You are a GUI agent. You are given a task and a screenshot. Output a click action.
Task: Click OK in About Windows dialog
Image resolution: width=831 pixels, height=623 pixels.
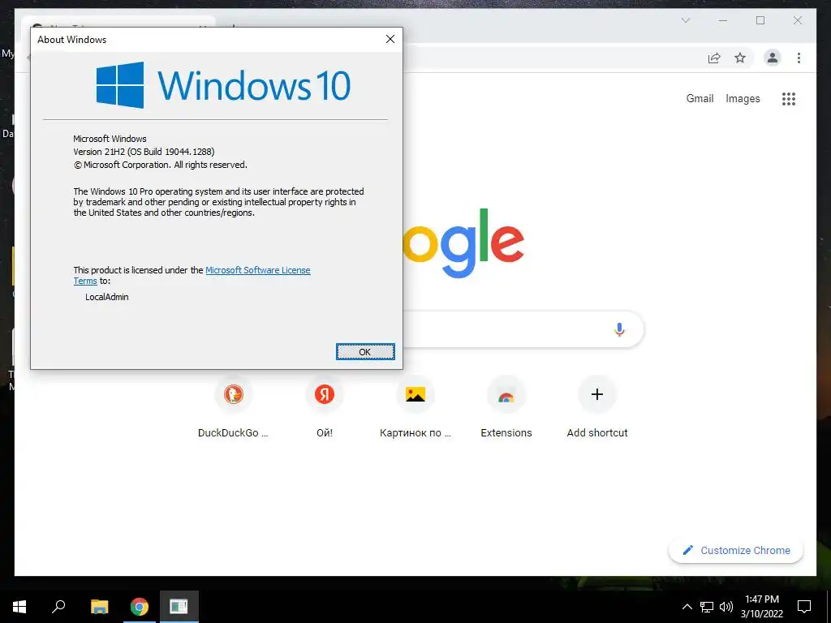[x=365, y=352]
